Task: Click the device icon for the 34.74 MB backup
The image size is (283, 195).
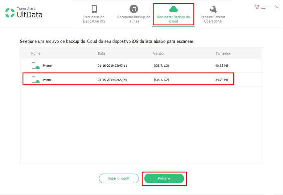Action: click(x=36, y=80)
